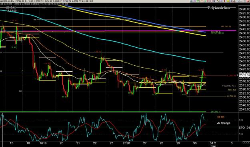Click date 30 on the time axis
Image resolution: width=250 pixels, height=147 pixels.
click(195, 143)
